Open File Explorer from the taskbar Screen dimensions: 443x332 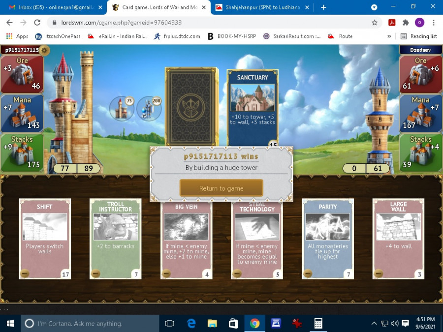212,324
